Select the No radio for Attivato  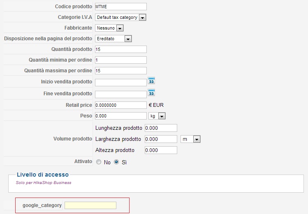[98, 162]
